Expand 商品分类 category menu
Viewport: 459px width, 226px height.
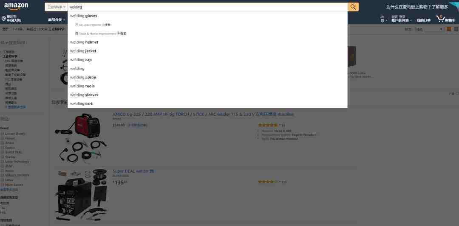click(x=56, y=20)
